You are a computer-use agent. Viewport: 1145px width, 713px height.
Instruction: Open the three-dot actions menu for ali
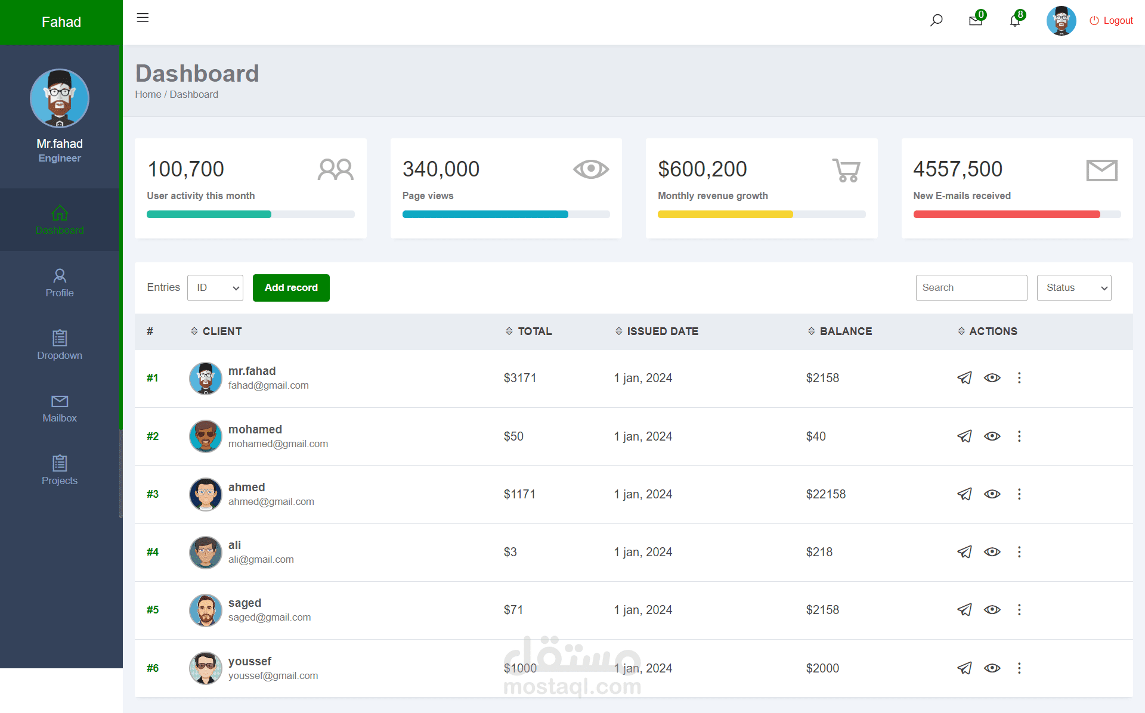pyautogui.click(x=1020, y=551)
